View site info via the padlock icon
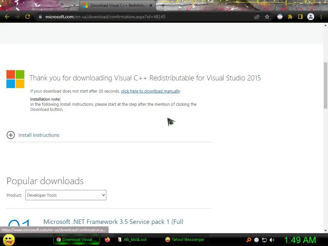Viewport: 328px width, 246px height. (40, 17)
